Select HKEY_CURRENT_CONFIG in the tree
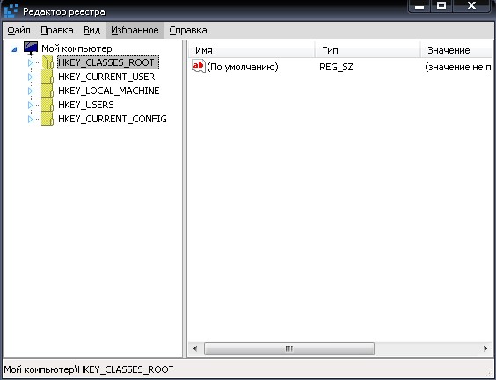The height and width of the screenshot is (380, 496). tap(113, 119)
